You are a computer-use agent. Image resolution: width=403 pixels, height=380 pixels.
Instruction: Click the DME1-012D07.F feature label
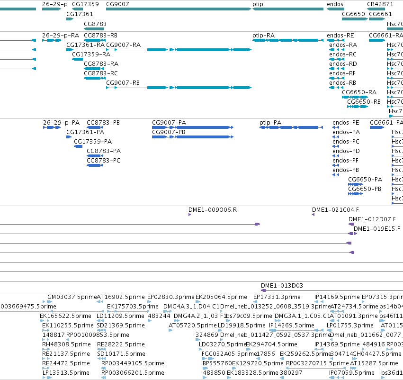tap(372, 219)
